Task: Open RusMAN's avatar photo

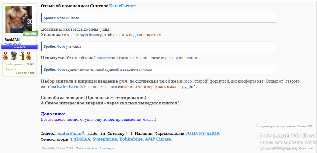Action: point(19,20)
